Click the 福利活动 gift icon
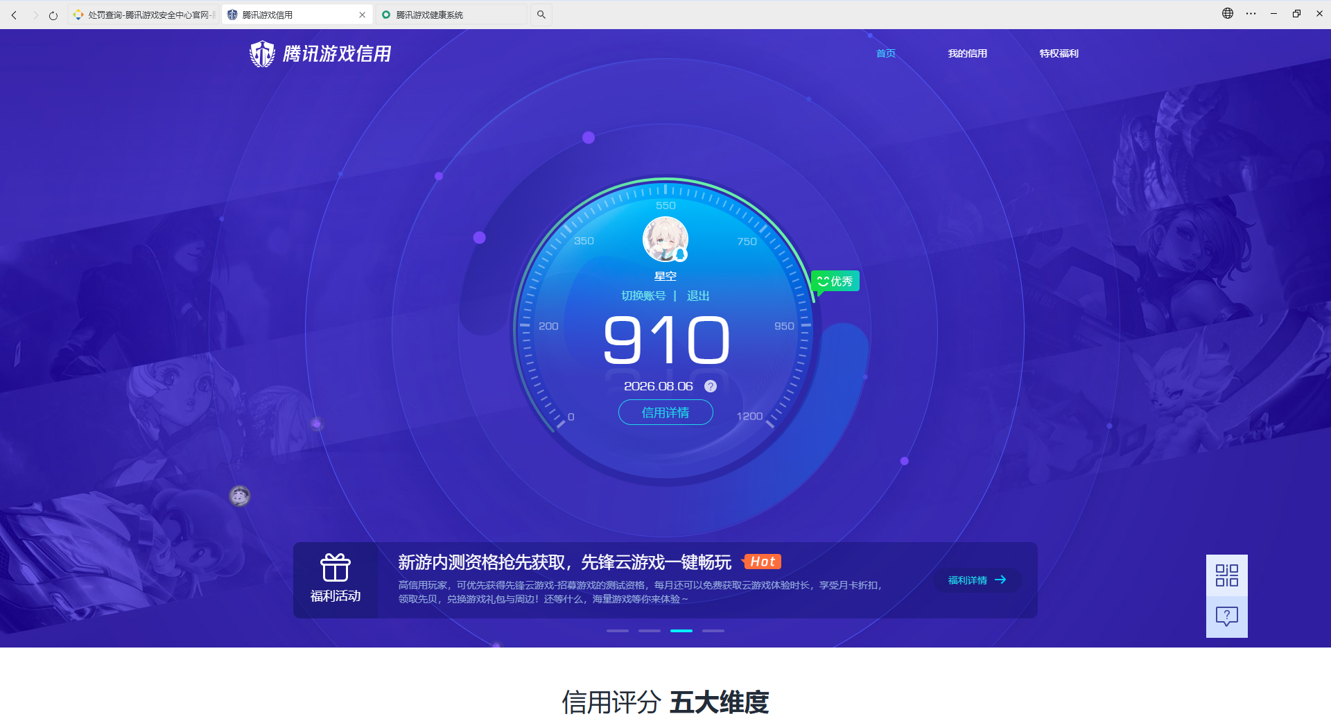1331x721 pixels. (x=336, y=568)
